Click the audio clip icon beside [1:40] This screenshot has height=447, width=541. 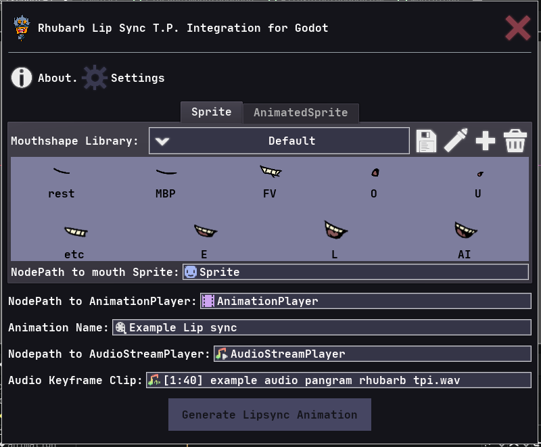[154, 380]
